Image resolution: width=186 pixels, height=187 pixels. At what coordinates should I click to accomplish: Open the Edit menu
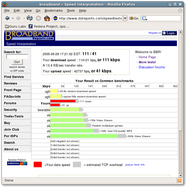(x=17, y=11)
